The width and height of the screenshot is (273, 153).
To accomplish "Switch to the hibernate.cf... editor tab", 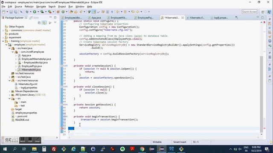I will [x=195, y=18].
